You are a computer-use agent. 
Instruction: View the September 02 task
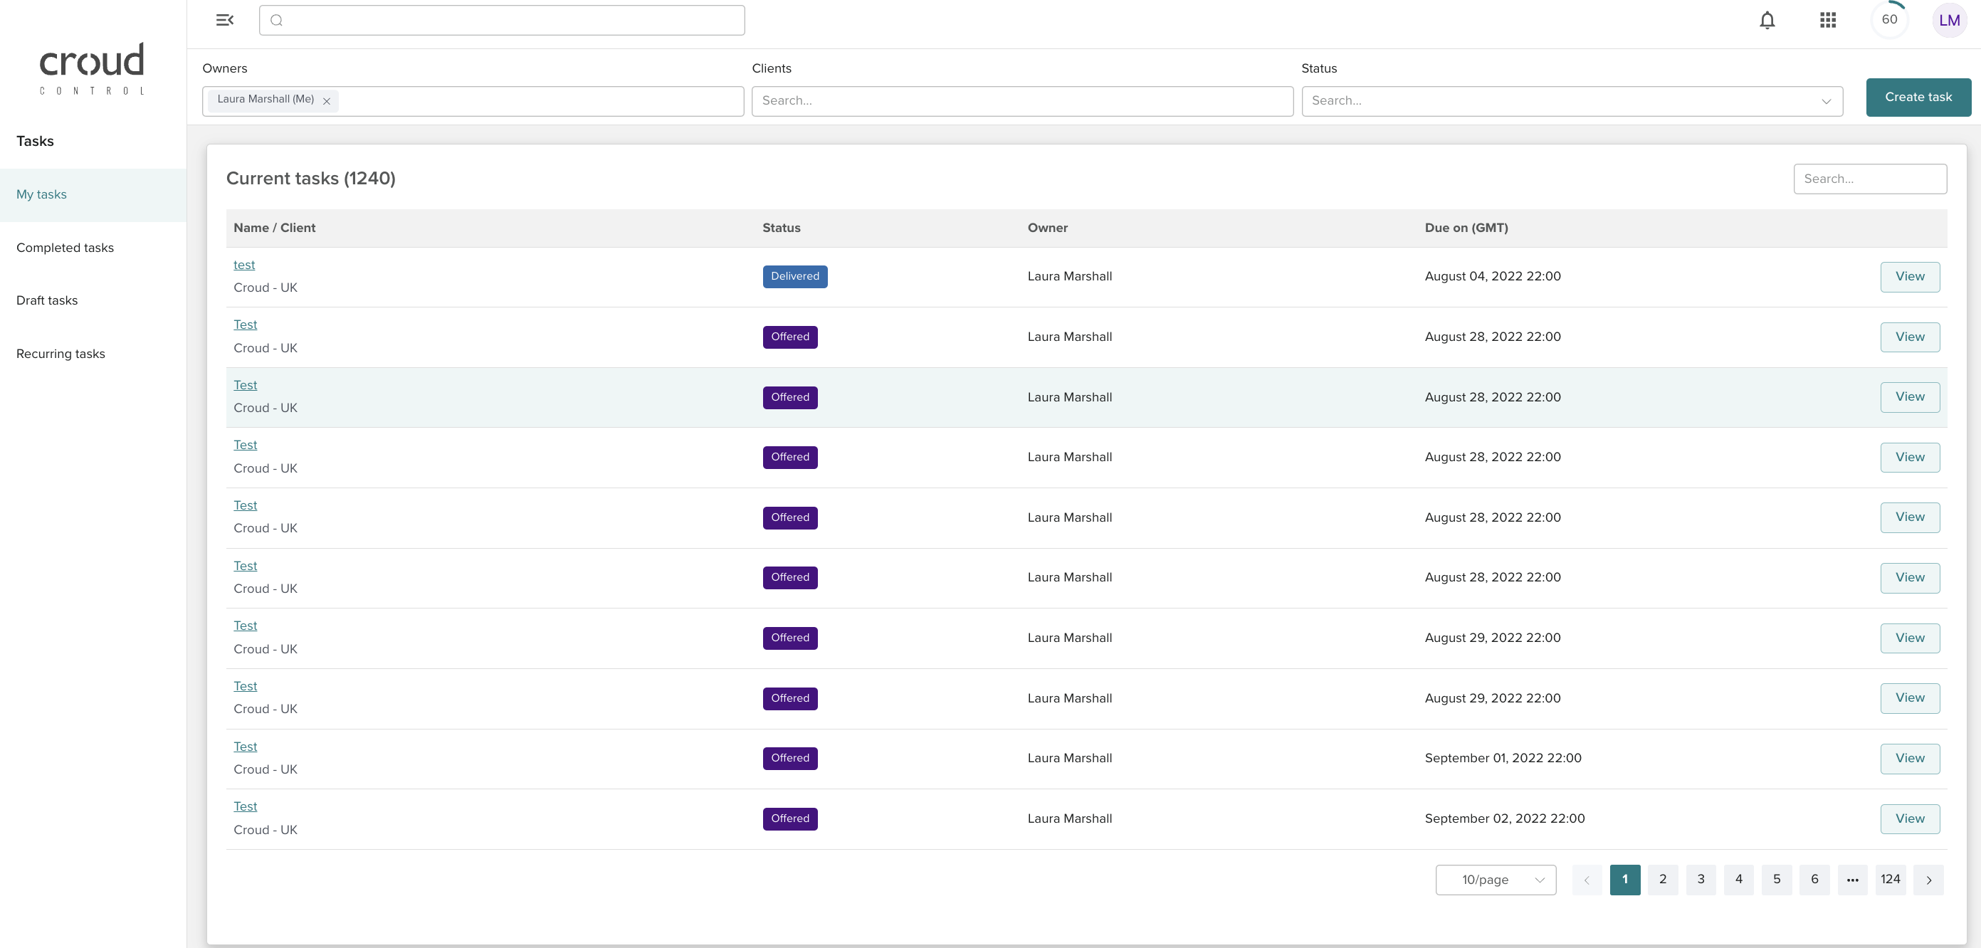[x=1908, y=818]
